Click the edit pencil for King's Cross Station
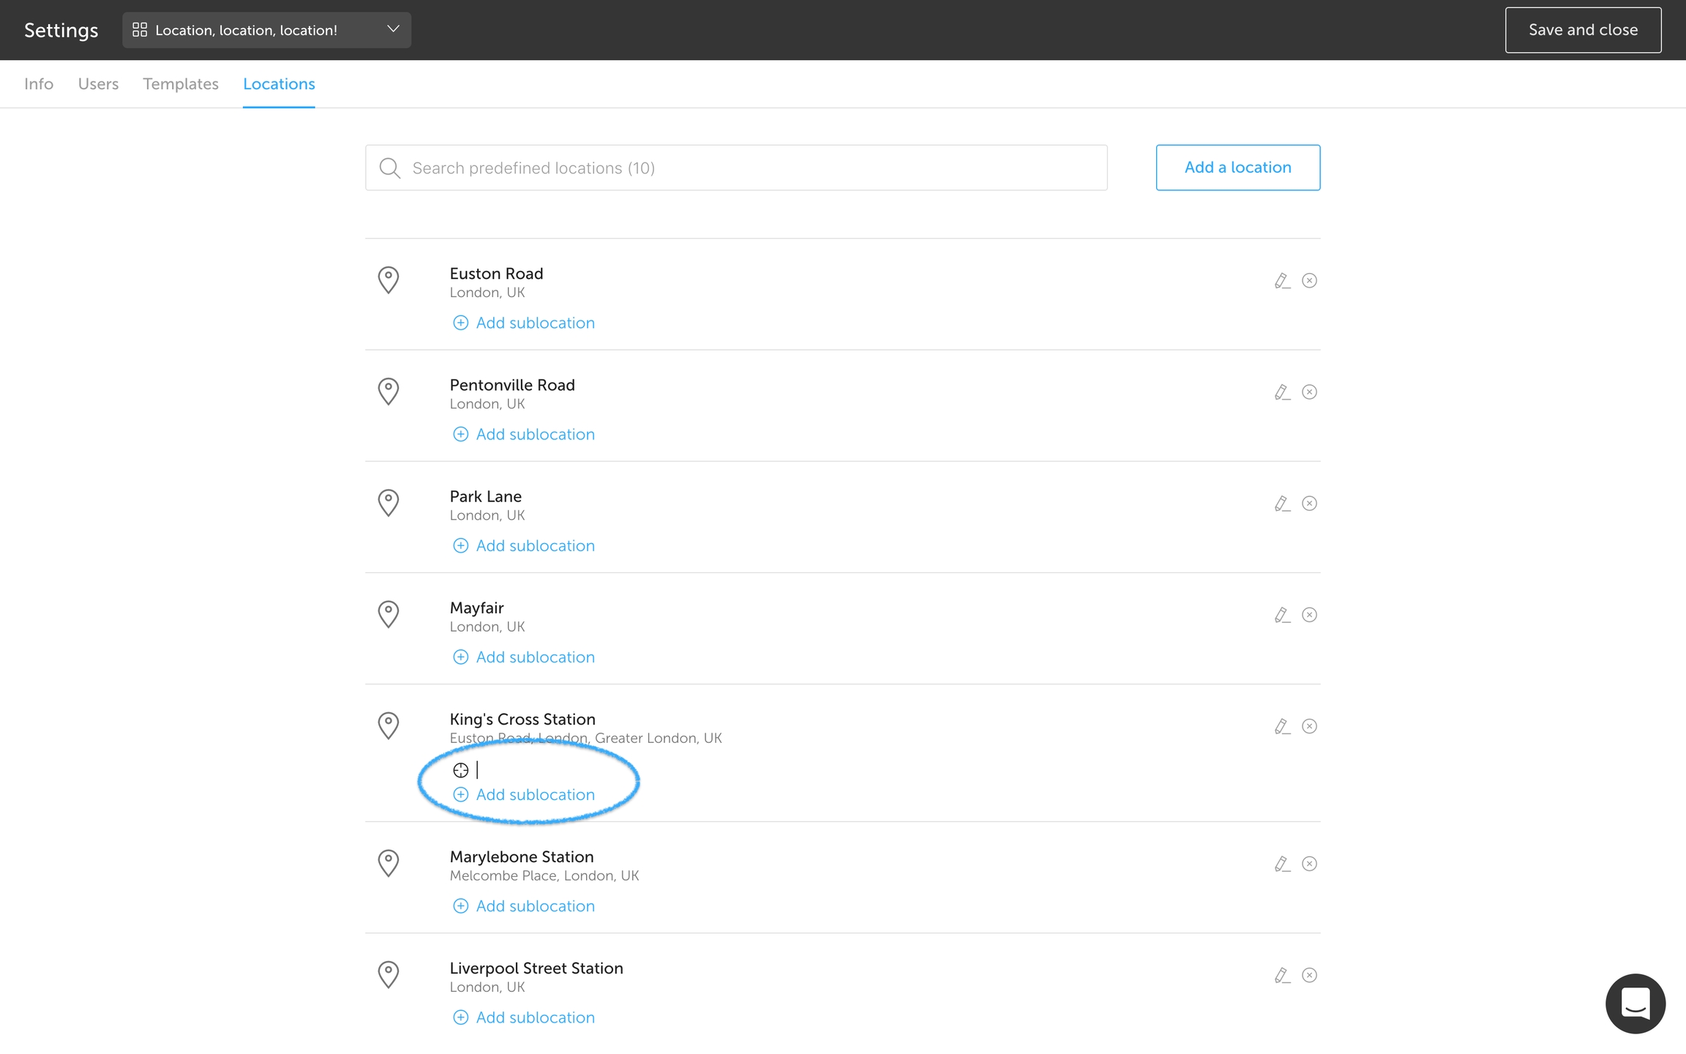Image resolution: width=1686 pixels, height=1054 pixels. 1281,726
